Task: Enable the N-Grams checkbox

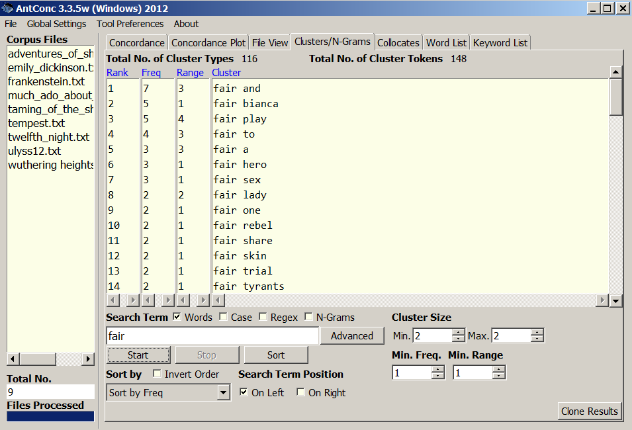Action: tap(308, 318)
